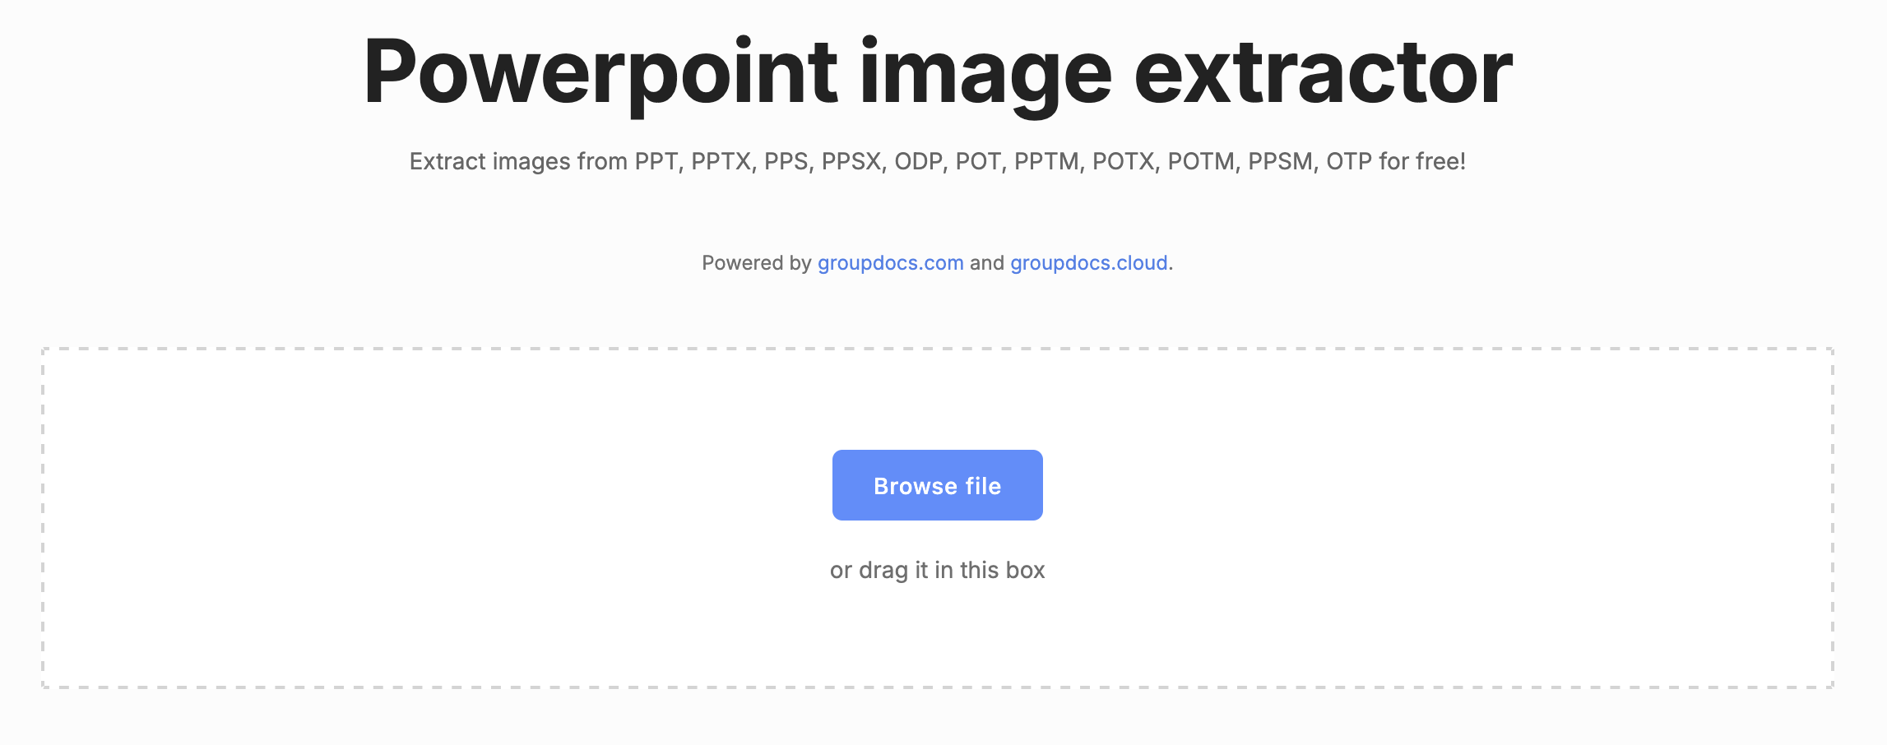Click 'POTX' in the supported formats
The image size is (1887, 745).
coord(1123,161)
